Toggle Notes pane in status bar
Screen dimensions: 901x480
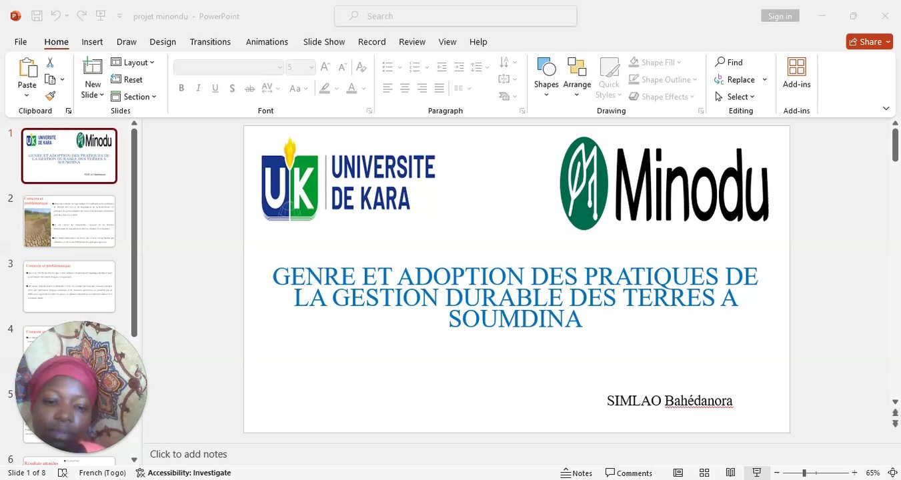click(577, 473)
